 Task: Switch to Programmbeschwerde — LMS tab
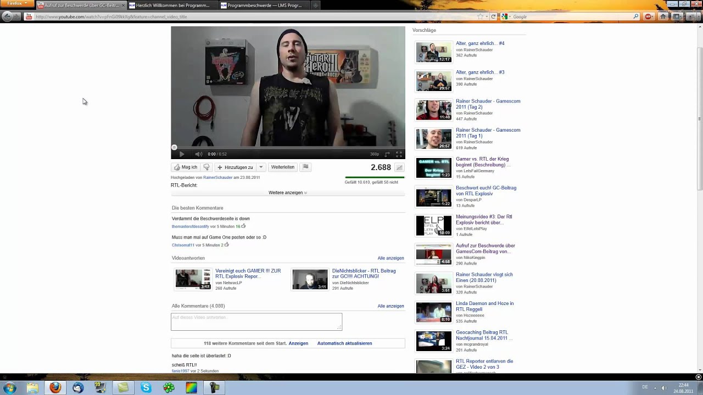pos(264,5)
